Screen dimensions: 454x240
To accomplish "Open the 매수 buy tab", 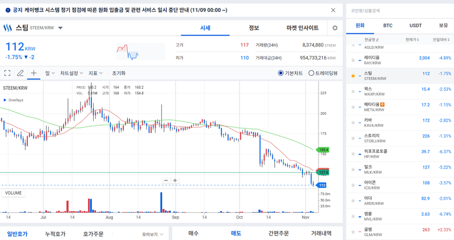I will [193, 233].
